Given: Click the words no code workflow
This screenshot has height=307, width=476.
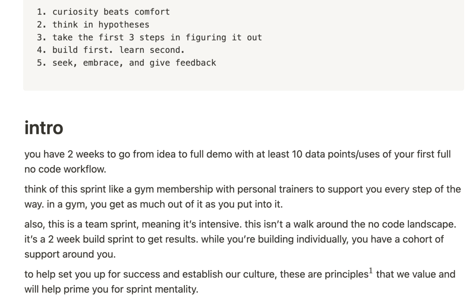Looking at the screenshot, I should tap(65, 169).
